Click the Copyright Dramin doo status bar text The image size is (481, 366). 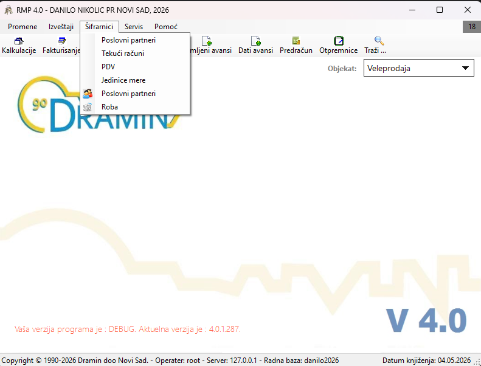coord(170,360)
